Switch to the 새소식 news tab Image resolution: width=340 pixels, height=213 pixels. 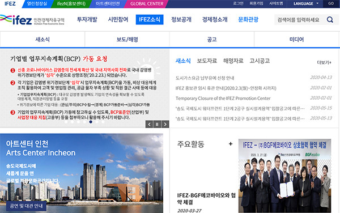(x=183, y=61)
